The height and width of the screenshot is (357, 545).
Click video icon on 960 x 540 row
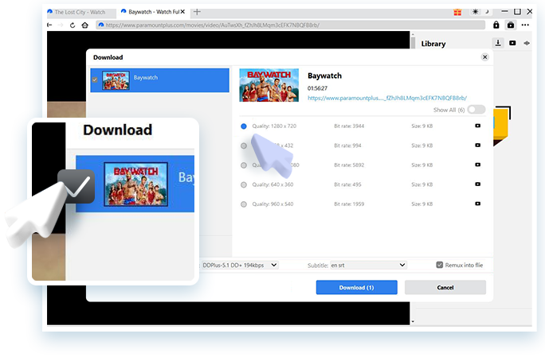[478, 204]
